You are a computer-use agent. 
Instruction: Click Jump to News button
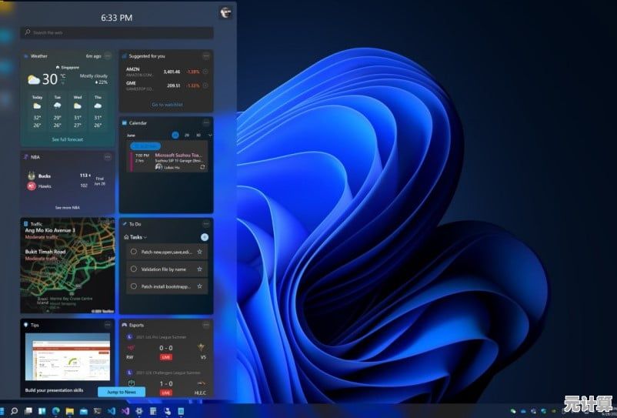[x=122, y=392]
